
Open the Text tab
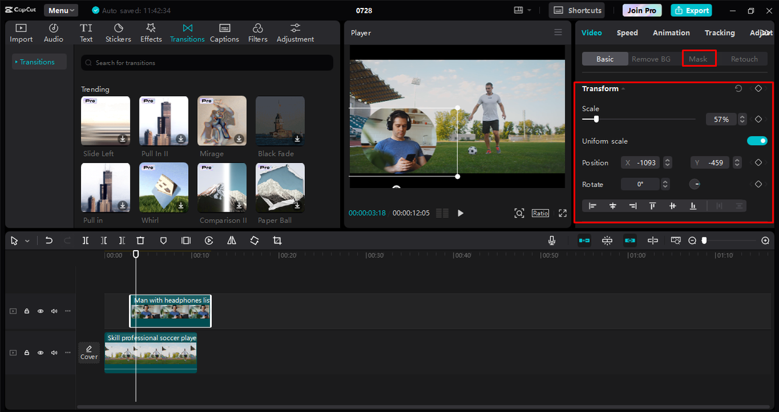click(x=86, y=33)
